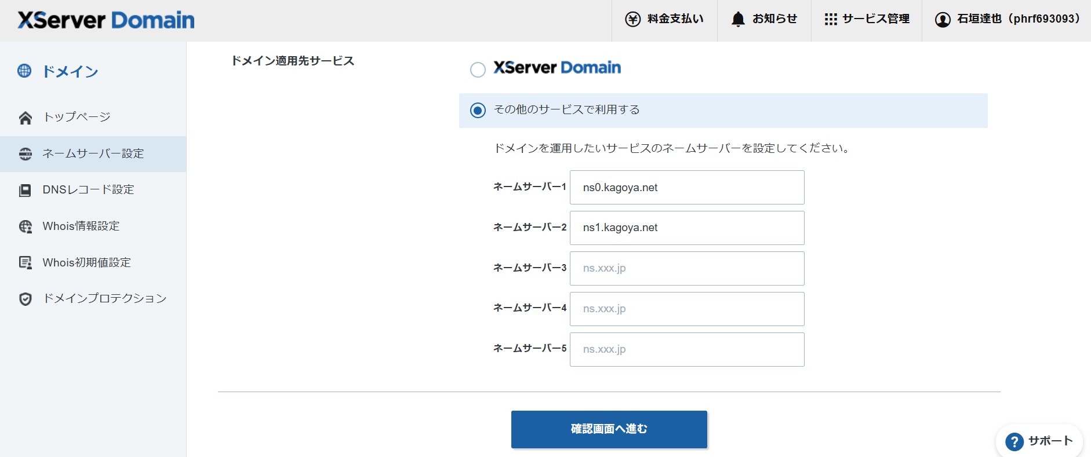1091x457 pixels.
Task: Open サービス管理 menu
Action: pos(867,20)
